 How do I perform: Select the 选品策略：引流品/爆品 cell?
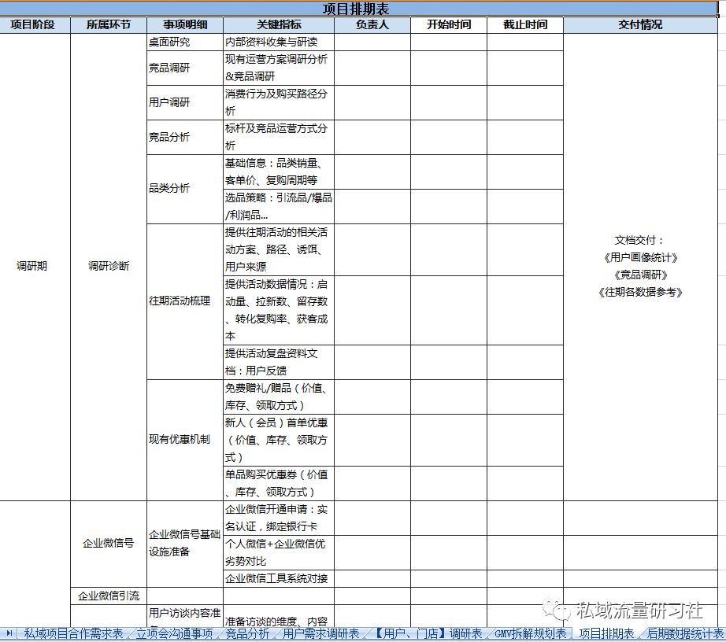(x=279, y=207)
